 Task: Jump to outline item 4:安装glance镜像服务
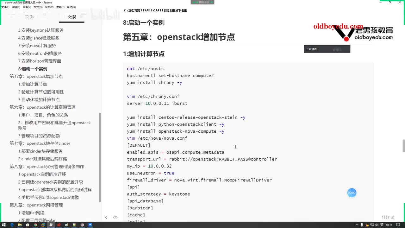tap(39, 38)
